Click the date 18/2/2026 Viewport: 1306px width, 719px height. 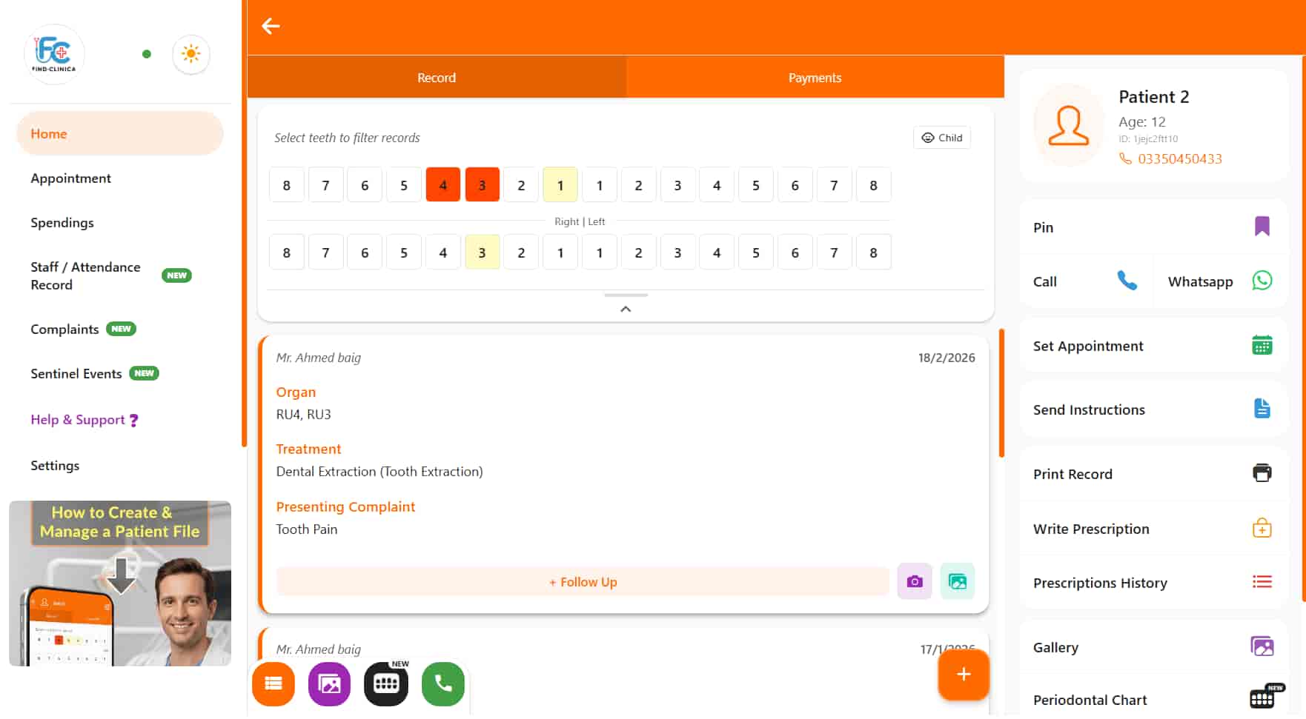[947, 358]
